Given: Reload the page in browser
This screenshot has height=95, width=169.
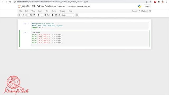Looking at the screenshot, I should pos(10,2).
